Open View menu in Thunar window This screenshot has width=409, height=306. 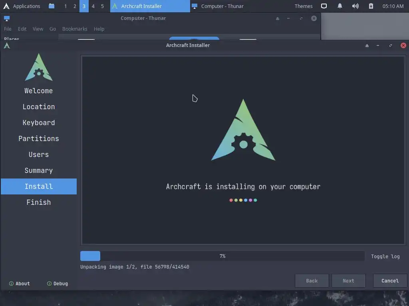38,29
